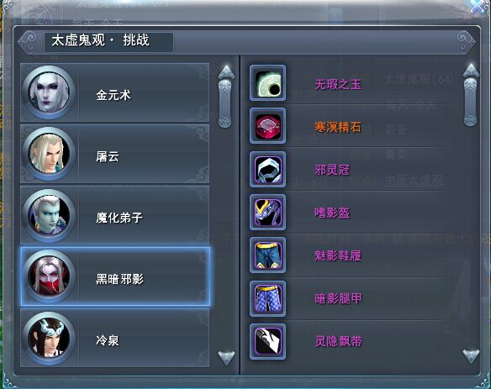Click the loot list scrollbar thumb
This screenshot has height=389, width=491.
coord(470,102)
